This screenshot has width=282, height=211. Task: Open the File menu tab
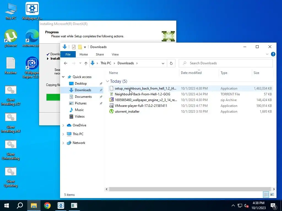coord(68,54)
